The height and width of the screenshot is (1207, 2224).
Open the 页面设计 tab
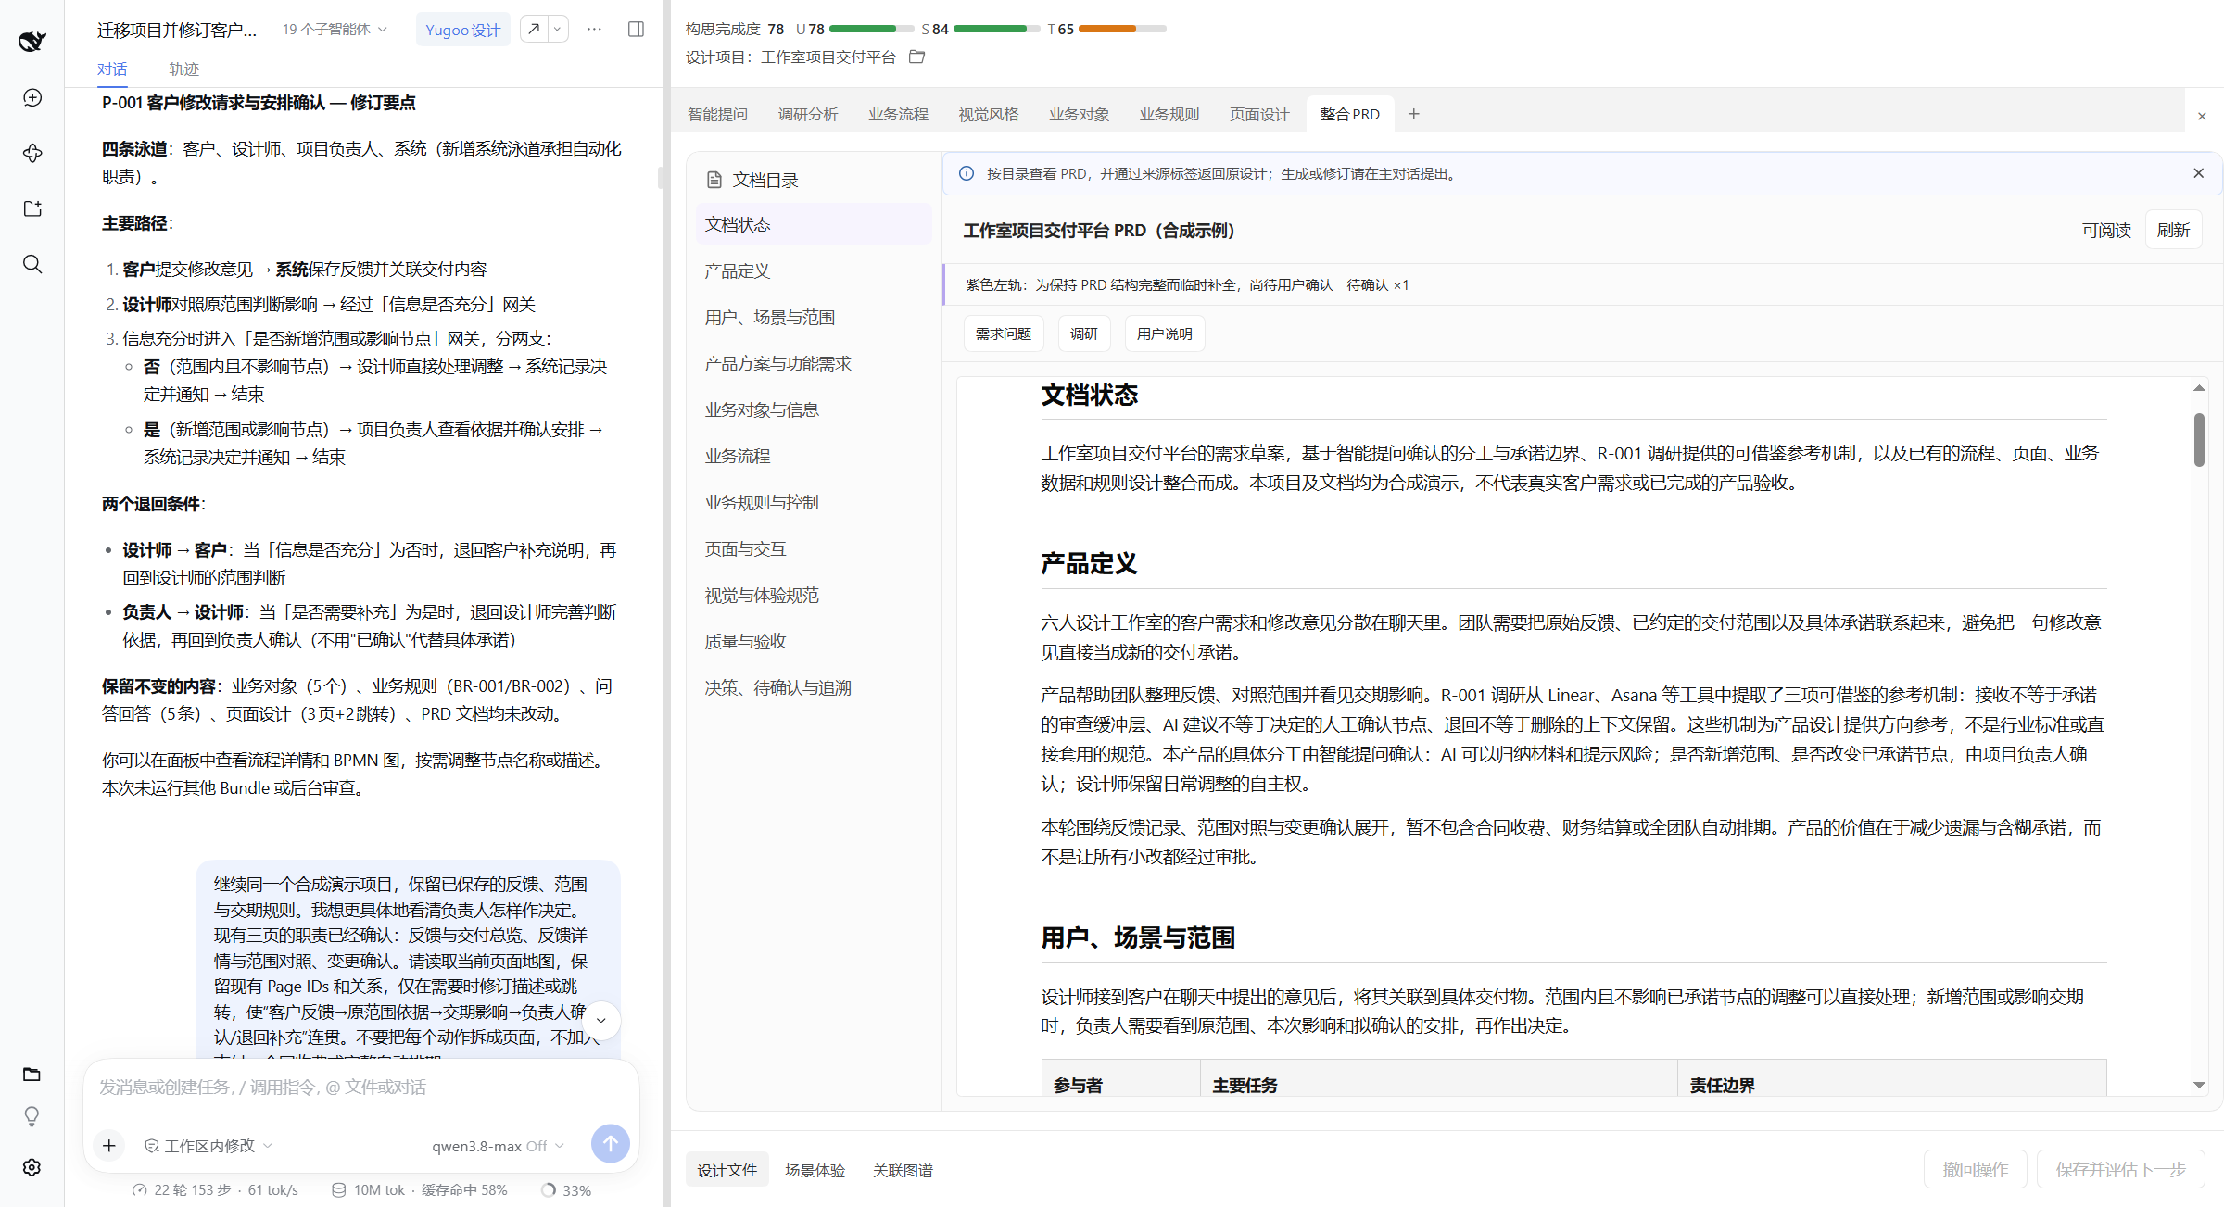(x=1259, y=114)
